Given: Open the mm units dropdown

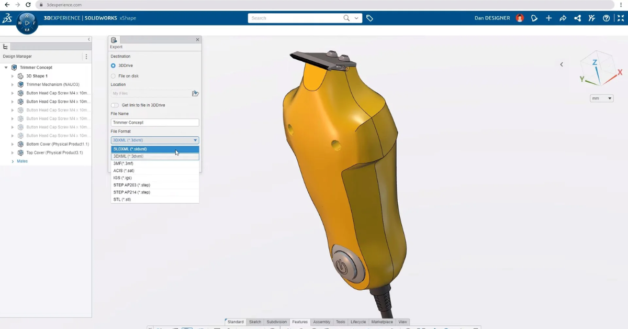Looking at the screenshot, I should click(601, 98).
